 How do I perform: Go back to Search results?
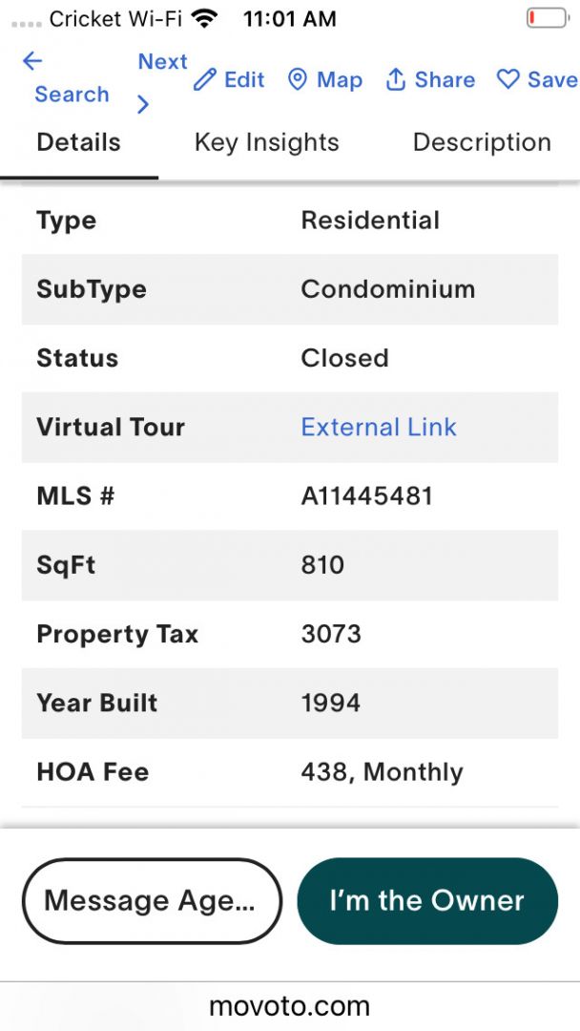(72, 95)
